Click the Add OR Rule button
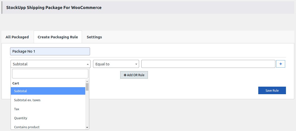This screenshot has width=296, height=131. (x=134, y=75)
